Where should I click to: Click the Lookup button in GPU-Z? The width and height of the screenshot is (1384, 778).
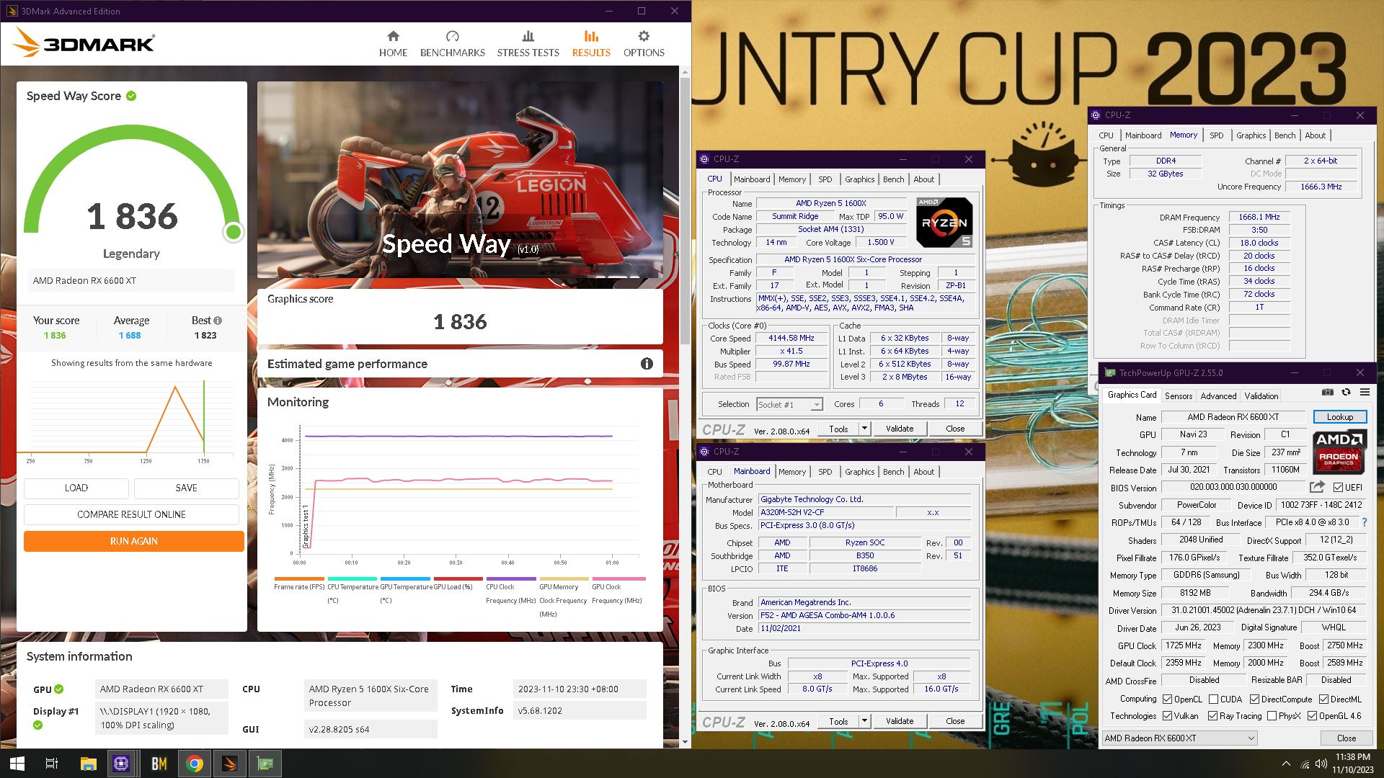click(1339, 417)
